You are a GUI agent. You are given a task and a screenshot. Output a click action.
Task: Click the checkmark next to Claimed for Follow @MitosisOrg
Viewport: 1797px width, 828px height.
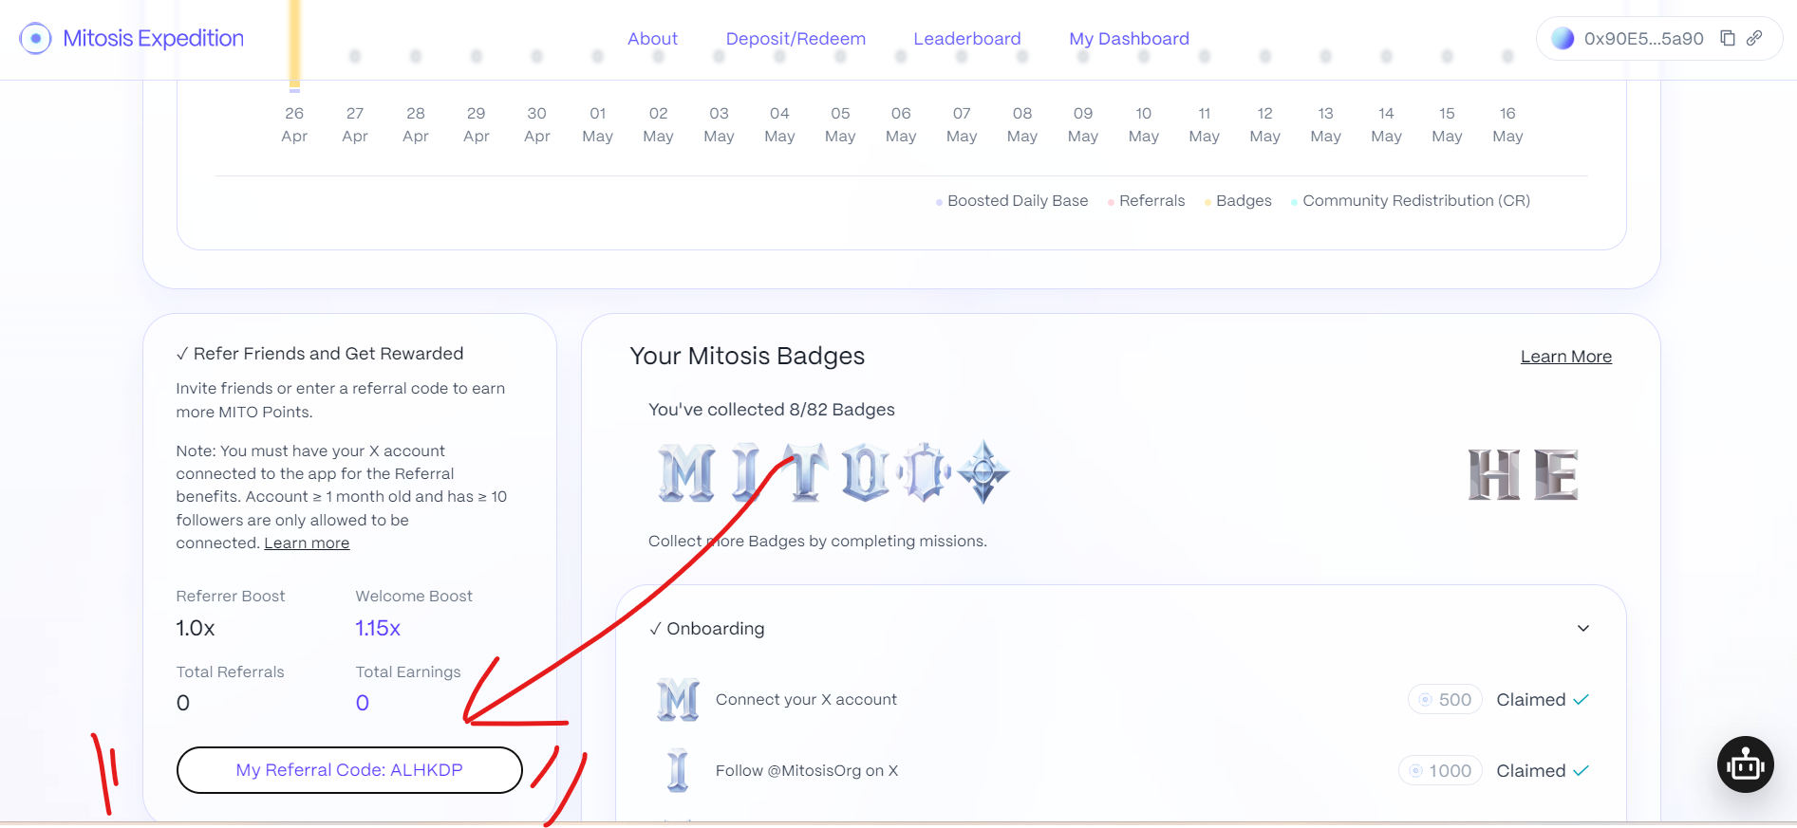click(x=1581, y=771)
